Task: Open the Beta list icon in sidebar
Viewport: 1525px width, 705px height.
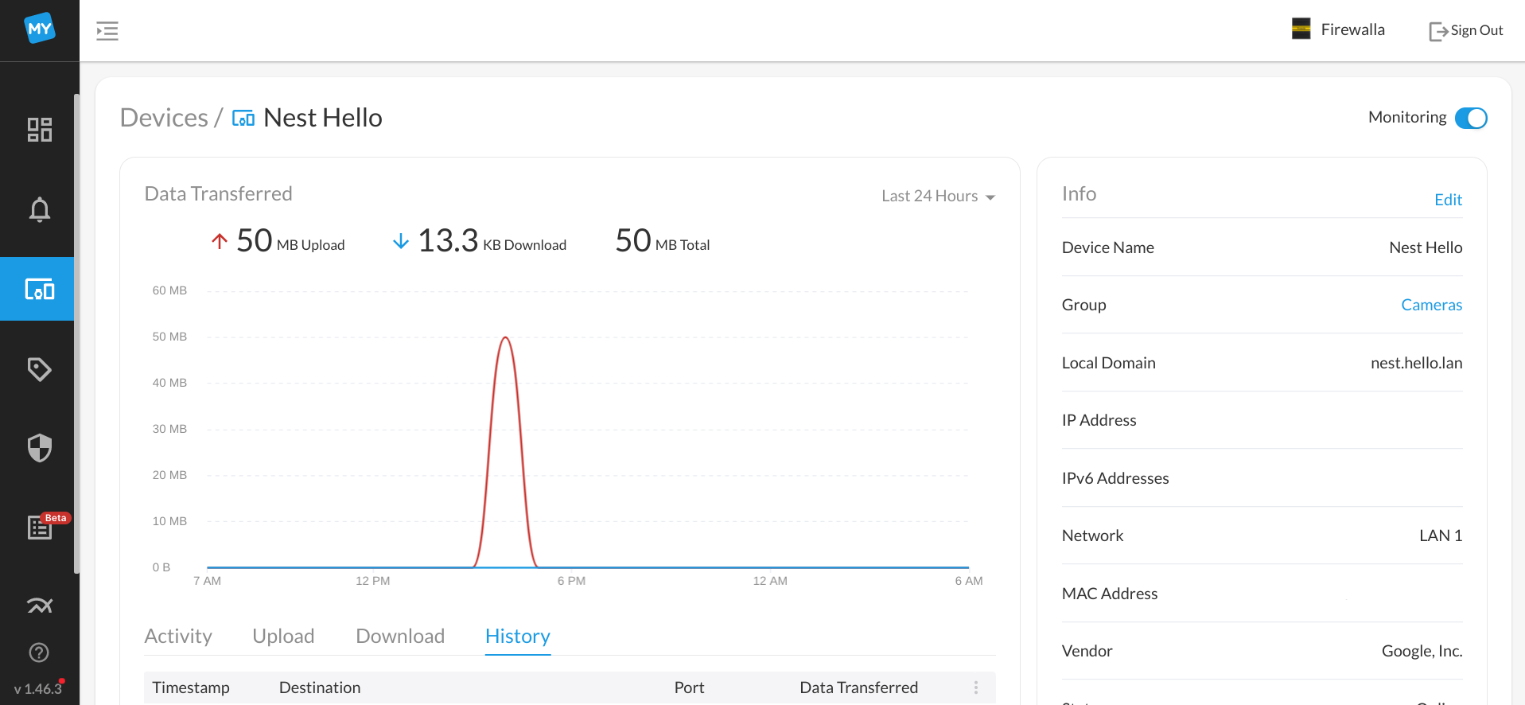Action: pos(39,528)
